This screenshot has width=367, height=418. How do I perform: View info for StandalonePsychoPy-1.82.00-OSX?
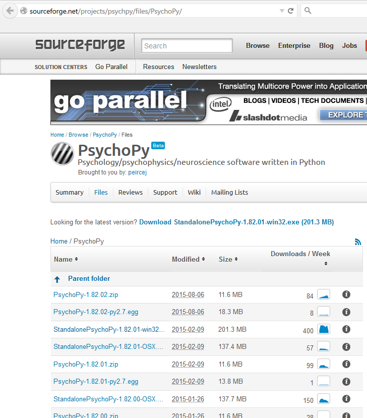pos(346,399)
